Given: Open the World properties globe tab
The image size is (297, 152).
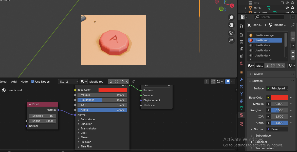Looking at the screenshot, I should tap(242, 63).
